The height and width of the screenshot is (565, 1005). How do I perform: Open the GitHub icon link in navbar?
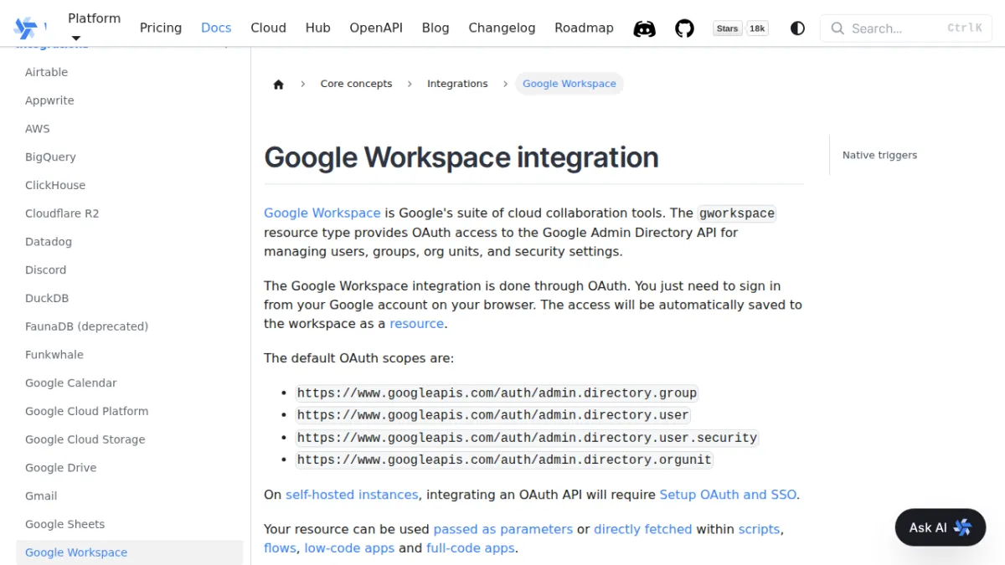pos(685,28)
